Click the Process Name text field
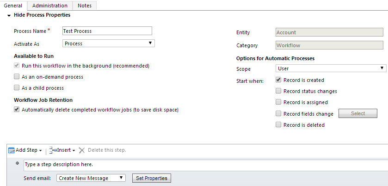The image size is (388, 186). click(107, 31)
